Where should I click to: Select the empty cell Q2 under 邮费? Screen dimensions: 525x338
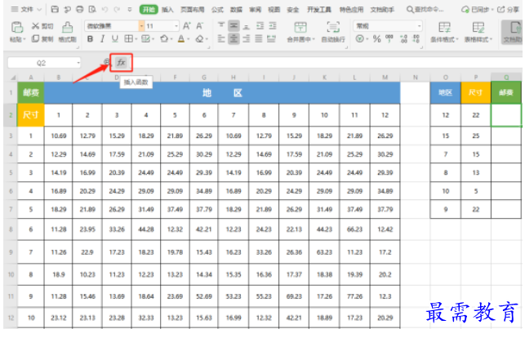click(x=506, y=115)
